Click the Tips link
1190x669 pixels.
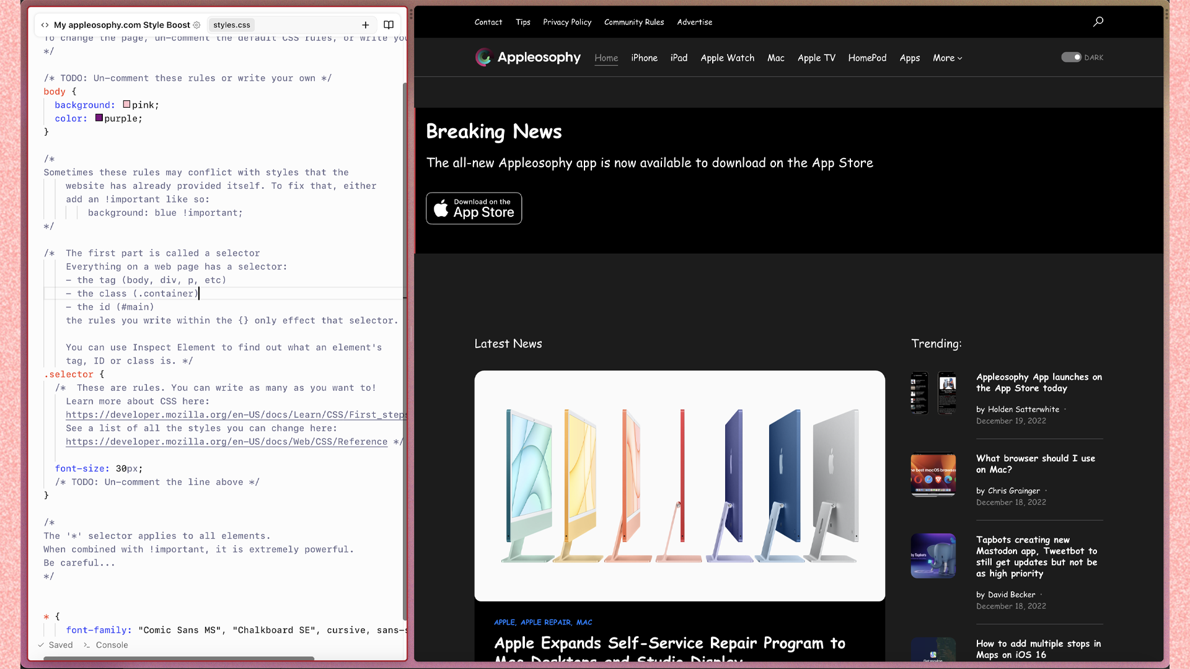click(x=523, y=22)
